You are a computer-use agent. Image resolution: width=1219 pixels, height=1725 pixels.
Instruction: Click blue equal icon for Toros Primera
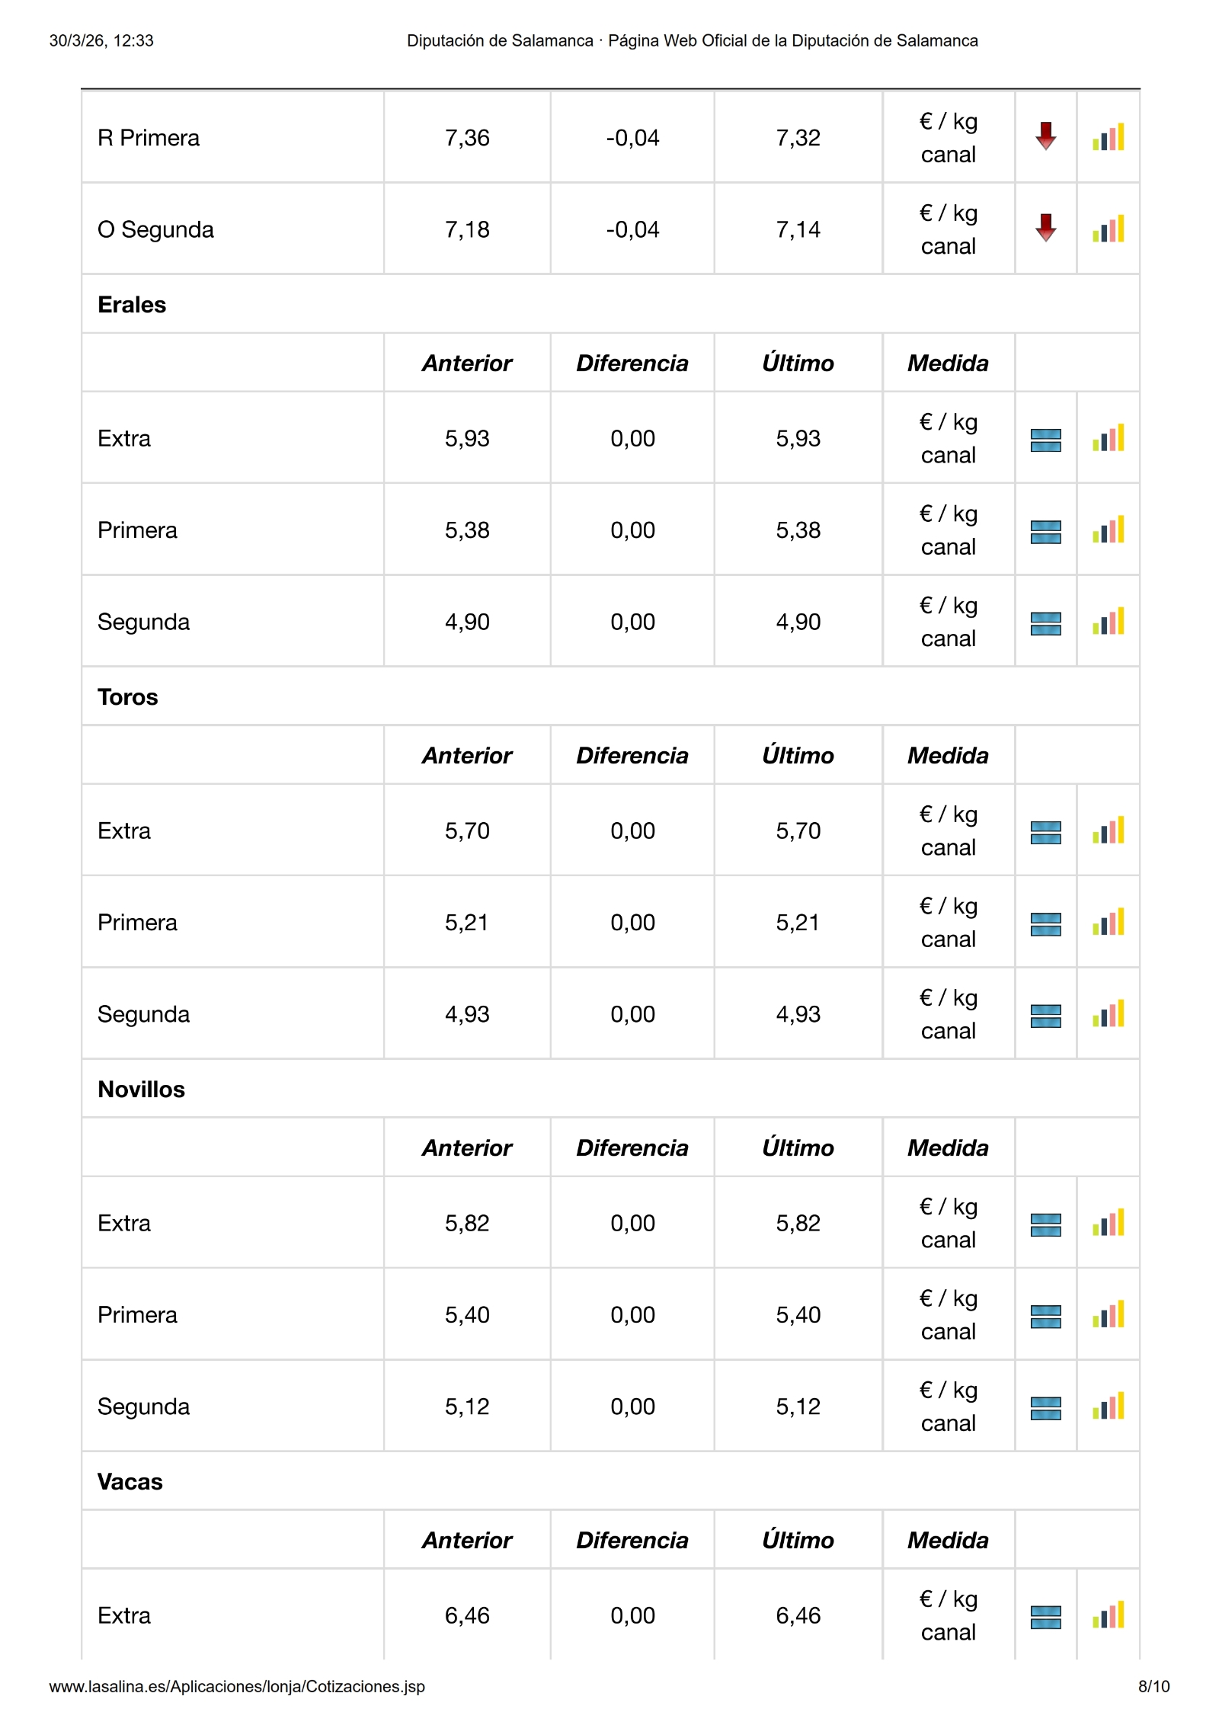[x=1045, y=924]
